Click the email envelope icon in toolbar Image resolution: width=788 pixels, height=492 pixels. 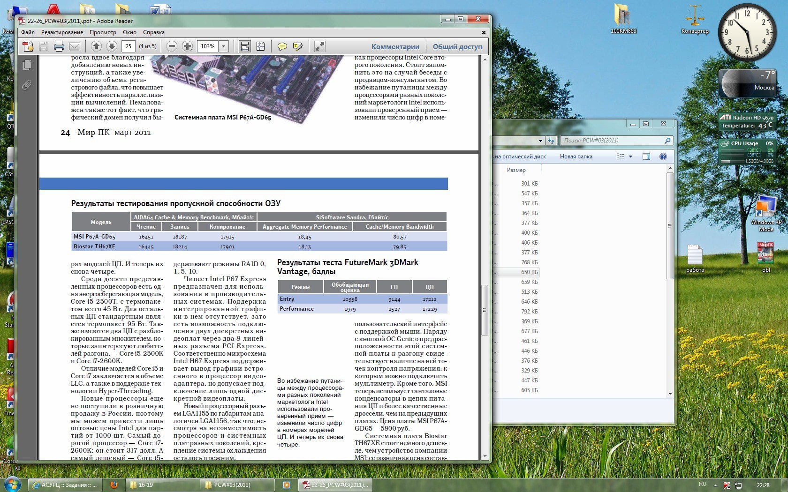point(75,46)
